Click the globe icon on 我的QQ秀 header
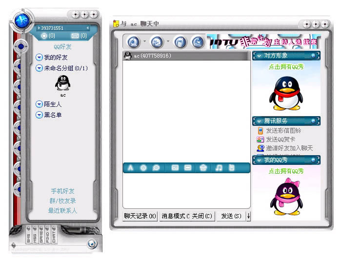Viewport: 343px width, 261px height. (x=313, y=160)
